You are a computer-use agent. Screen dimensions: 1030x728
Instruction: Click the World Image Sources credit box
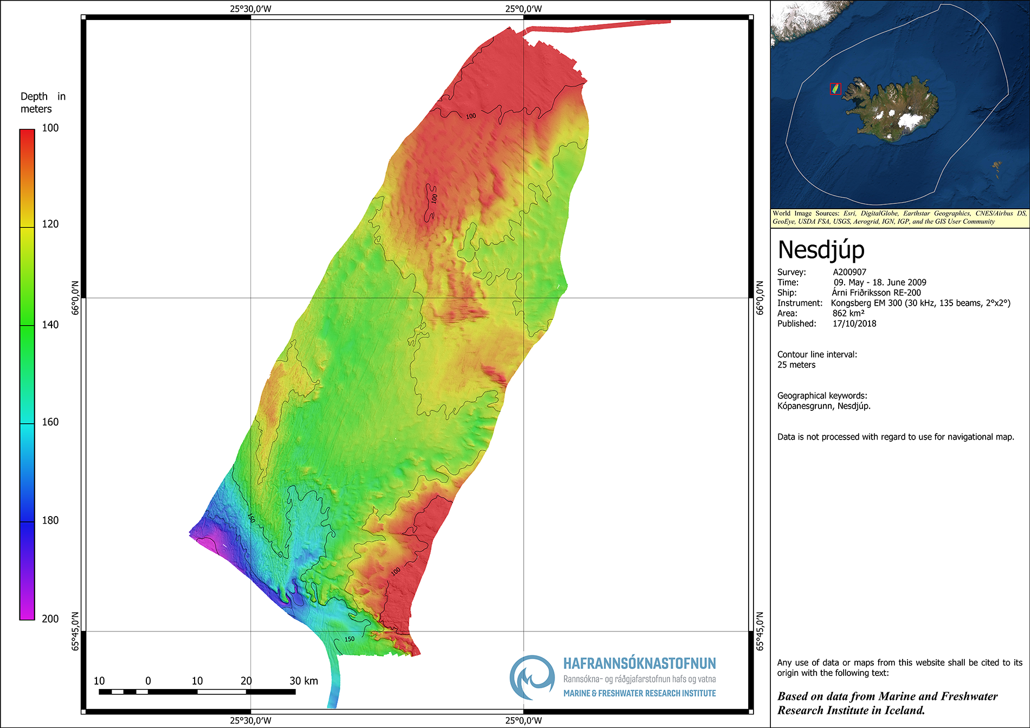pyautogui.click(x=899, y=217)
